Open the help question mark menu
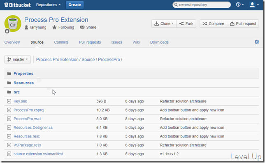 click(239, 5)
